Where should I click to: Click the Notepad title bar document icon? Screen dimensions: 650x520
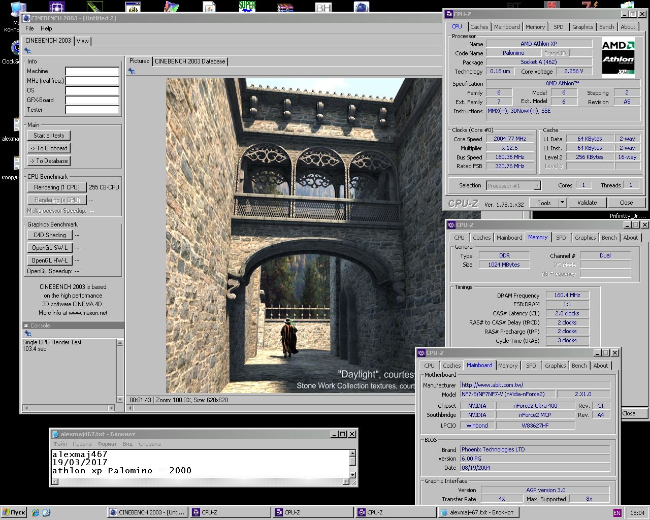[x=55, y=434]
